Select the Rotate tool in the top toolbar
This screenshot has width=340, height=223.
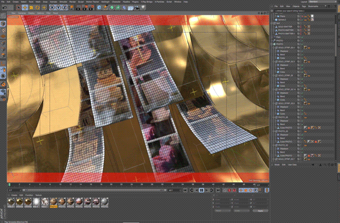pyautogui.click(x=37, y=7)
